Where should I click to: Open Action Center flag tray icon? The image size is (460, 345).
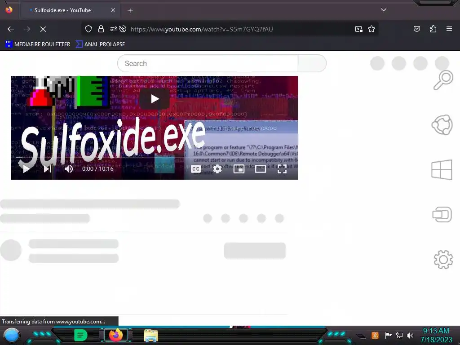(x=388, y=335)
